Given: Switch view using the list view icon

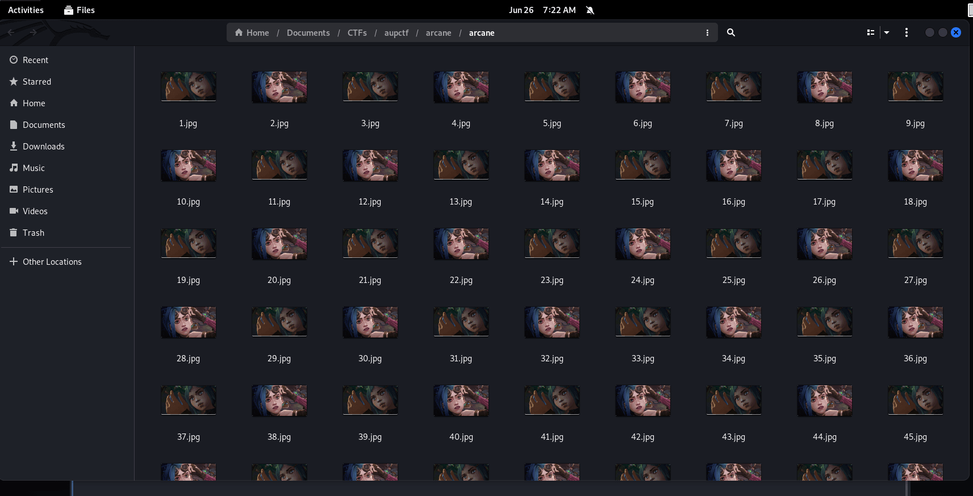Looking at the screenshot, I should (870, 32).
